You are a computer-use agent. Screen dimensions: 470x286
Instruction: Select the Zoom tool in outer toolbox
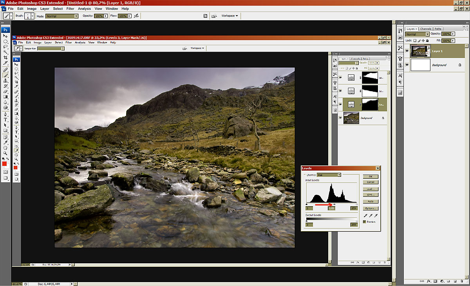pos(5,153)
